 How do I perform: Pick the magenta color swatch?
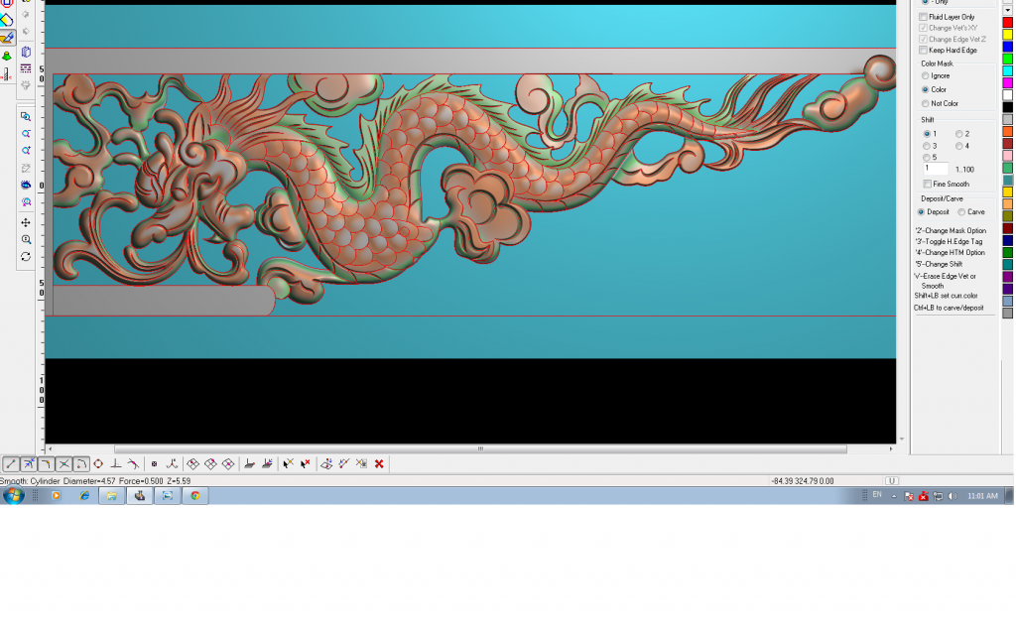tap(1007, 83)
